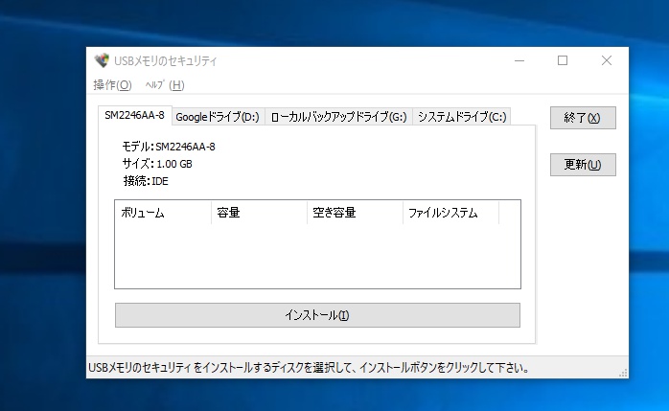Select the SM2246AA-8 tab
Viewport: 669px width, 411px height.
point(135,116)
